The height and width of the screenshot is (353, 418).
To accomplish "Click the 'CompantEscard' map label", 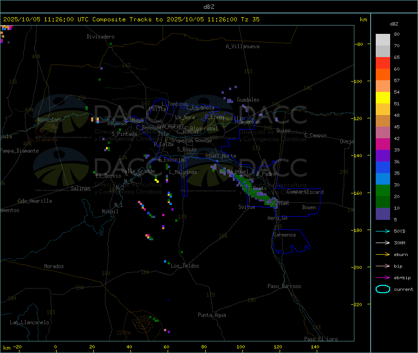I will (x=305, y=192).
